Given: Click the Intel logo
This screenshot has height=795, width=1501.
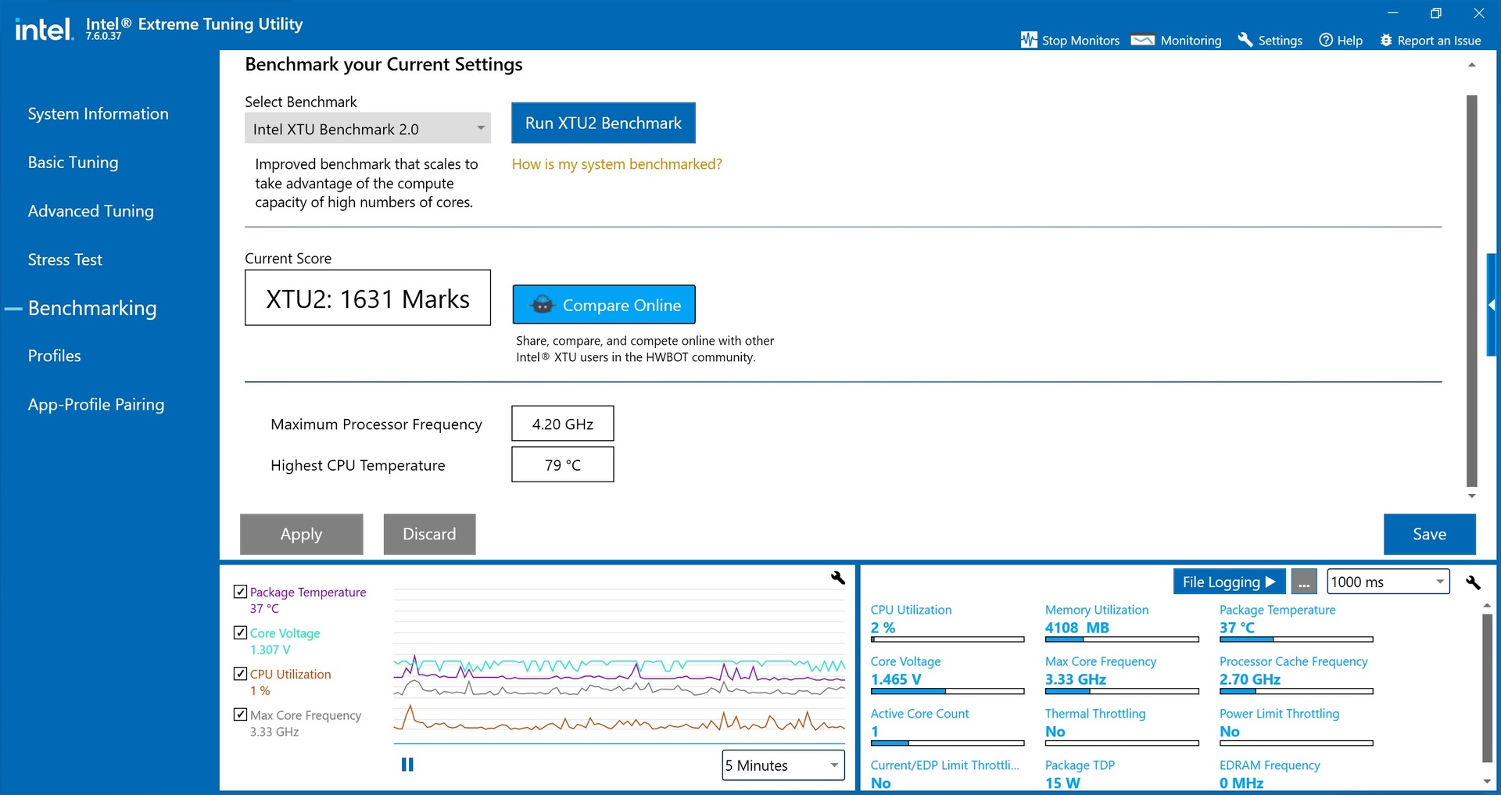Looking at the screenshot, I should (44, 30).
